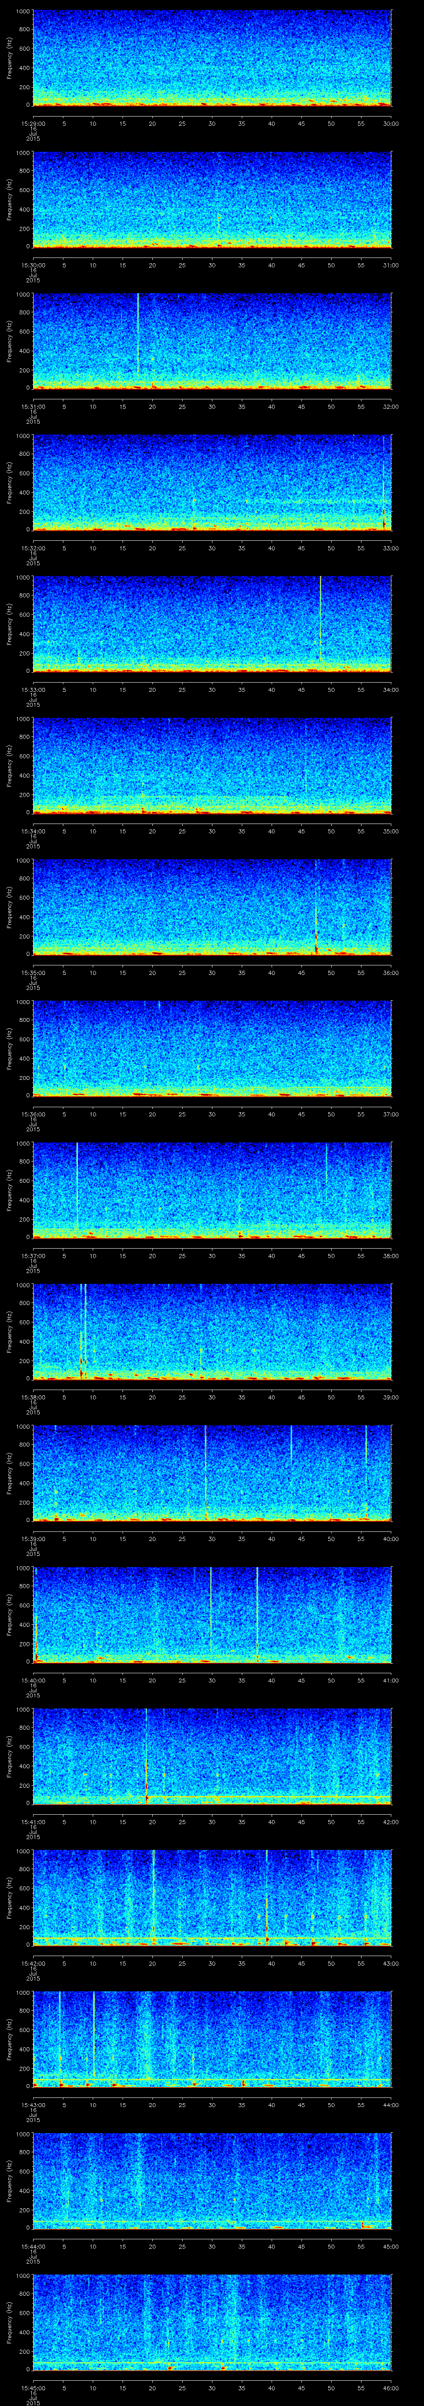424x2406 pixels.
Task: Click the Frequency (Hz) label of the top spectrogram
Action: click(x=10, y=58)
